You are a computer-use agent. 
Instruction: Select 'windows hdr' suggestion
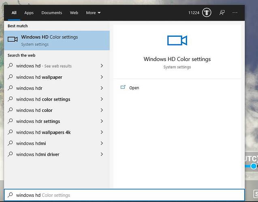tap(57, 88)
